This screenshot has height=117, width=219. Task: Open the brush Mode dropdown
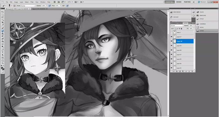pos(28,6)
